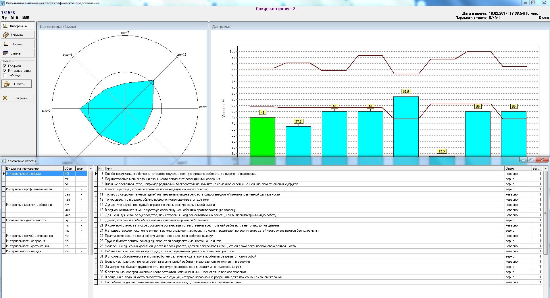
Task: Click the Ключевые ответы window title icon
Action: (x=4, y=161)
